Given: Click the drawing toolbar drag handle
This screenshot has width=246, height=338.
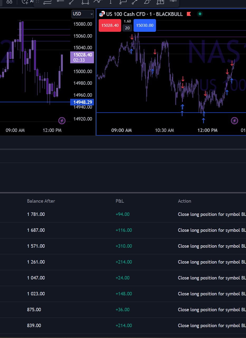Looking at the screenshot, I should click(37, 2).
